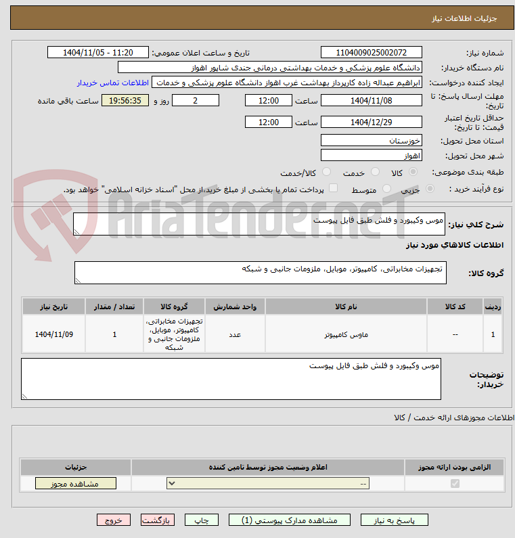Click the days remaining field showing 2
515x538 pixels.
195,101
